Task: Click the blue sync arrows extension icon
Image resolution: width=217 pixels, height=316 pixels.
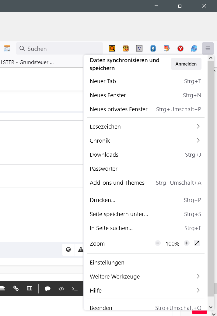Action: click(194, 48)
